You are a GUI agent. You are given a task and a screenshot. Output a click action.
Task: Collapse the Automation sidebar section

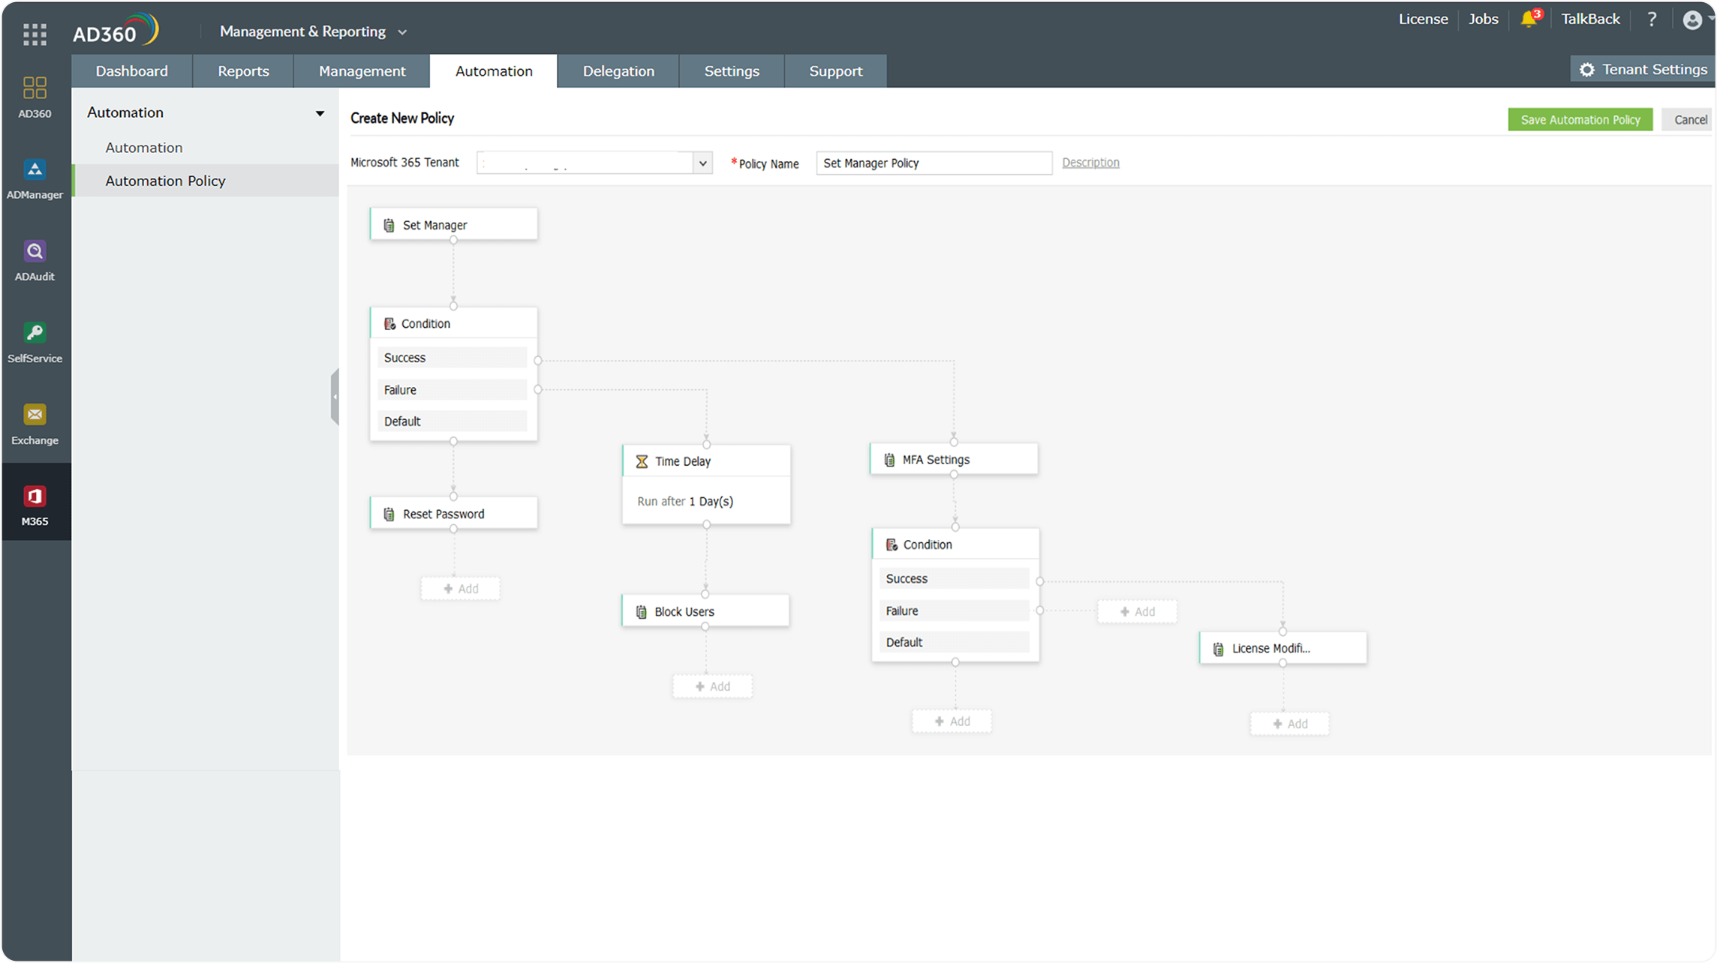click(320, 113)
